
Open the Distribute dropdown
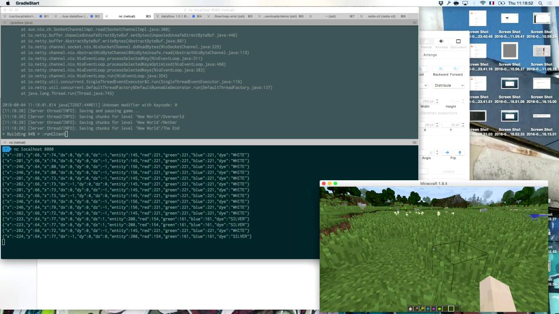449,85
